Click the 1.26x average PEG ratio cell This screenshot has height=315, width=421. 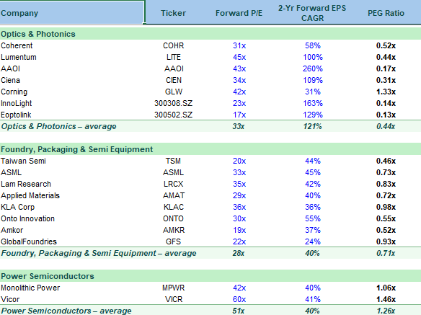tap(386, 311)
